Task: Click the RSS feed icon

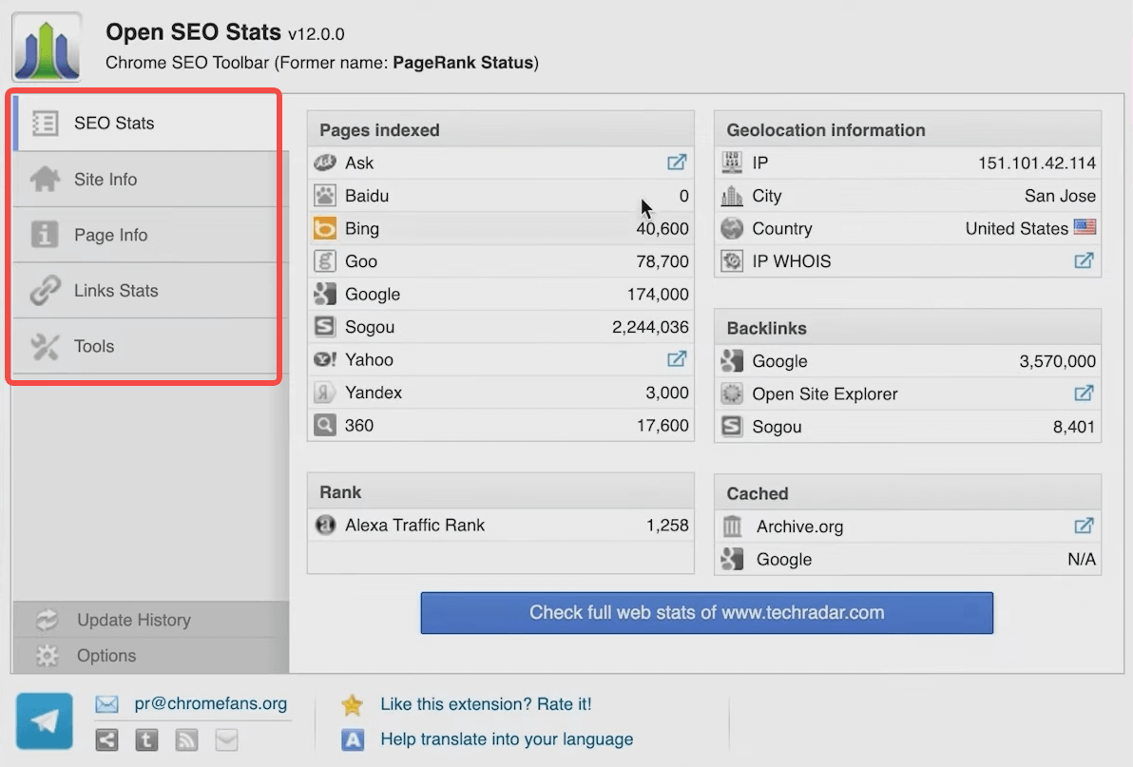Action: (186, 739)
